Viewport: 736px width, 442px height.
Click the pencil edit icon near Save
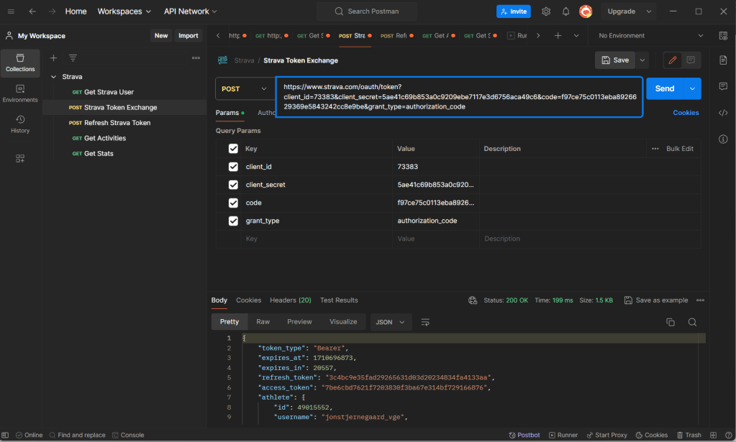(x=673, y=60)
